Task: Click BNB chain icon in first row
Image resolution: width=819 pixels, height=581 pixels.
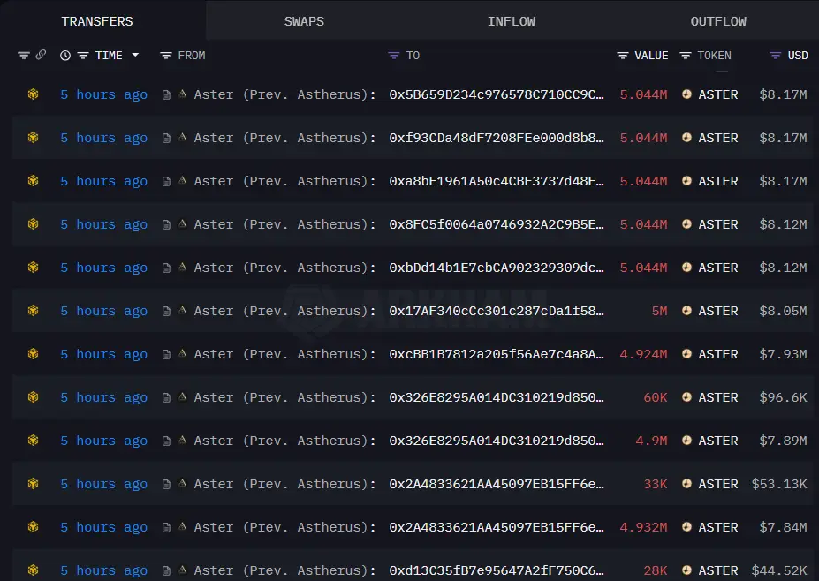Action: [x=33, y=94]
